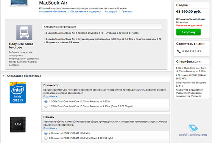Open the Аппаратное обеспечение navigation link
Viewport: 212px width, 143px height.
click(53, 12)
